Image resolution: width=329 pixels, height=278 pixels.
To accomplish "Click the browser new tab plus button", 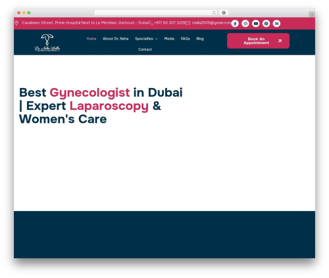I will [x=312, y=14].
